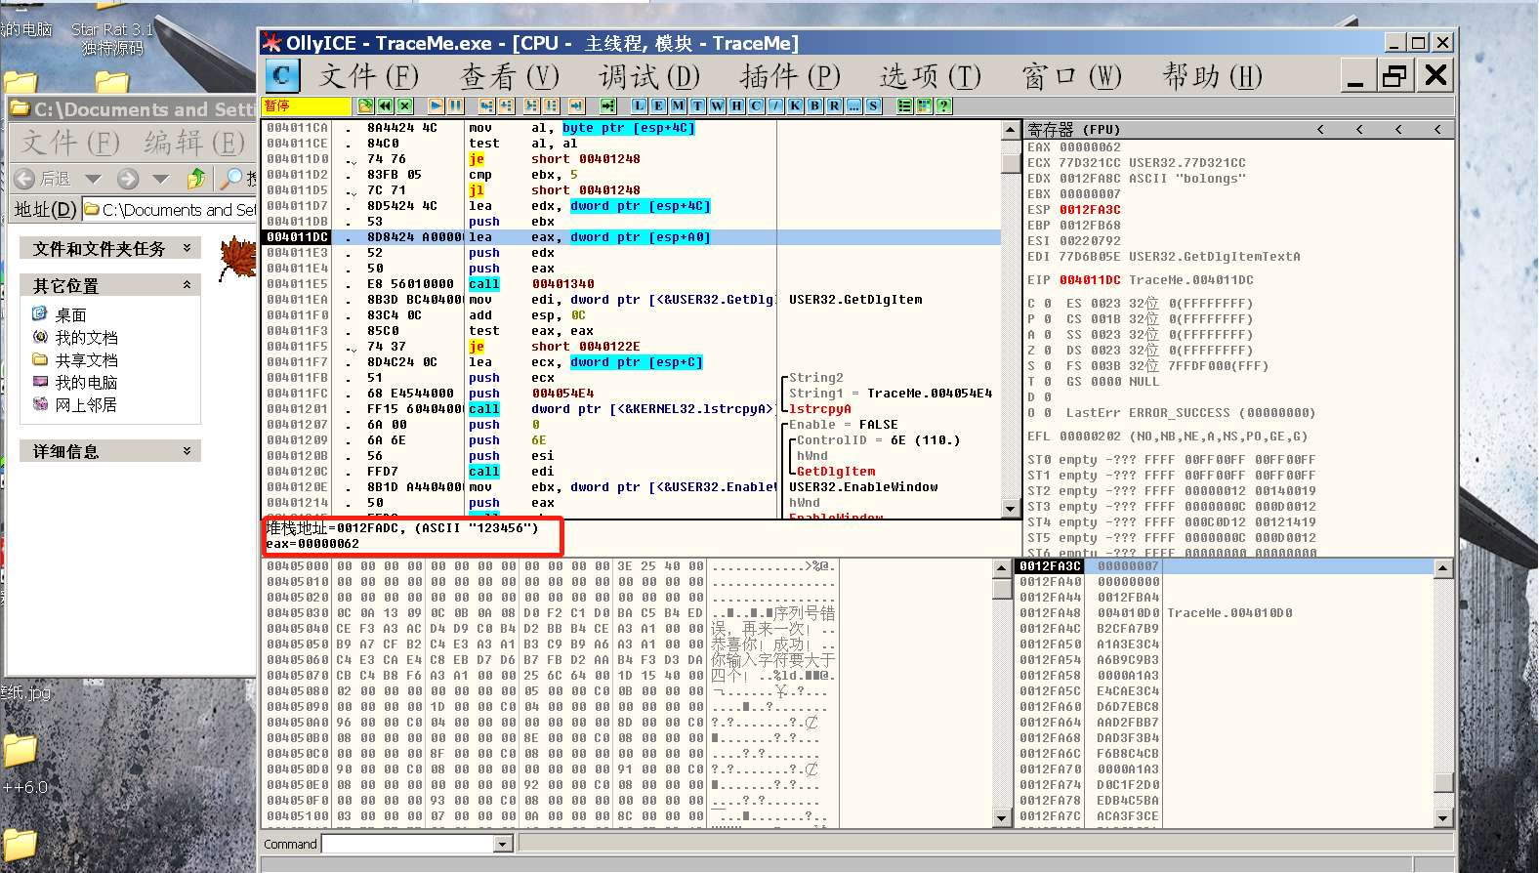The image size is (1539, 873).
Task: Show the Log window (L)
Action: coord(640,105)
